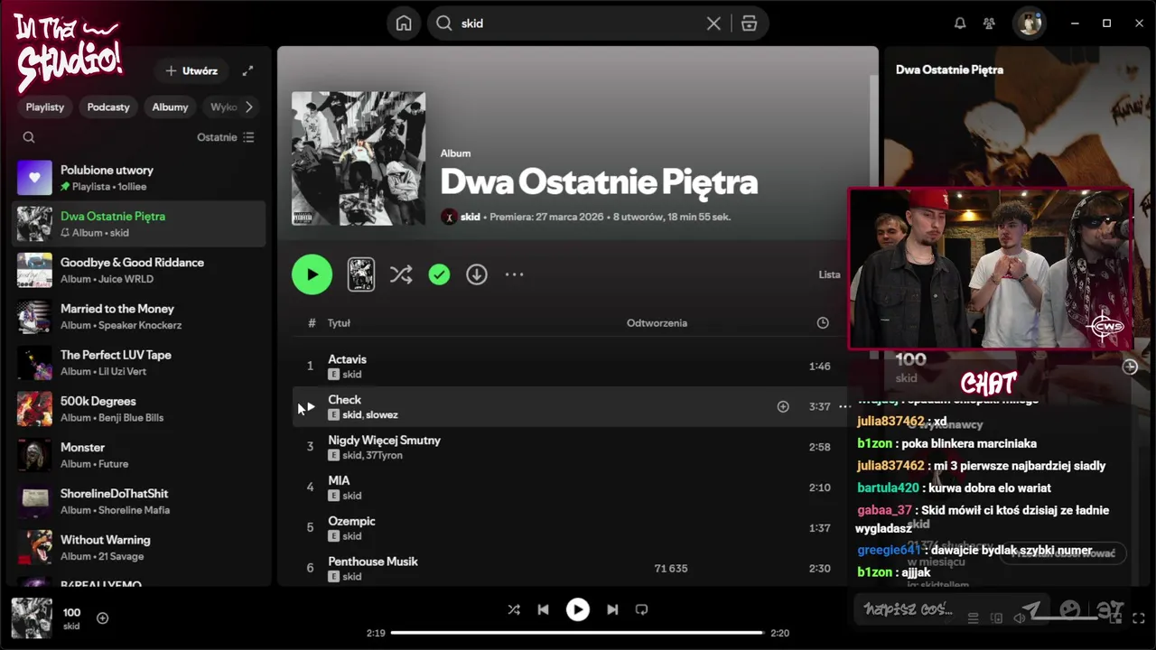
Task: Filter library by Albumy
Action: (170, 107)
